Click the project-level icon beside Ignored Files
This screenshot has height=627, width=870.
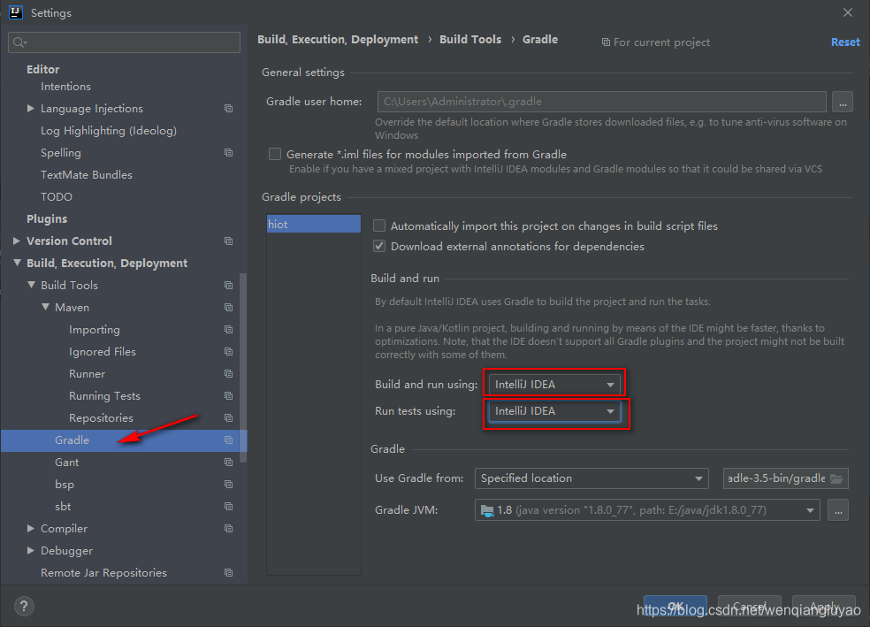tap(229, 352)
